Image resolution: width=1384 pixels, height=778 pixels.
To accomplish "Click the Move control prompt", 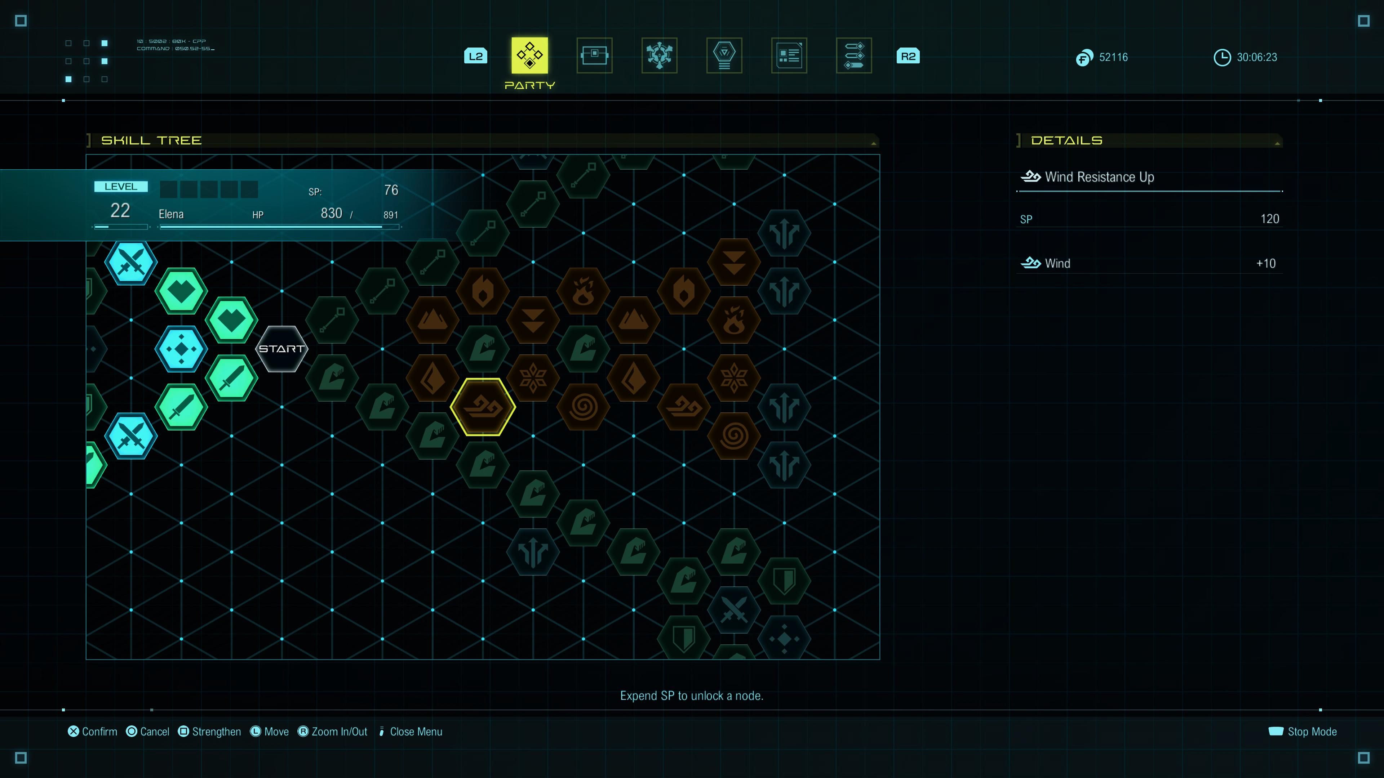I will pos(269,731).
